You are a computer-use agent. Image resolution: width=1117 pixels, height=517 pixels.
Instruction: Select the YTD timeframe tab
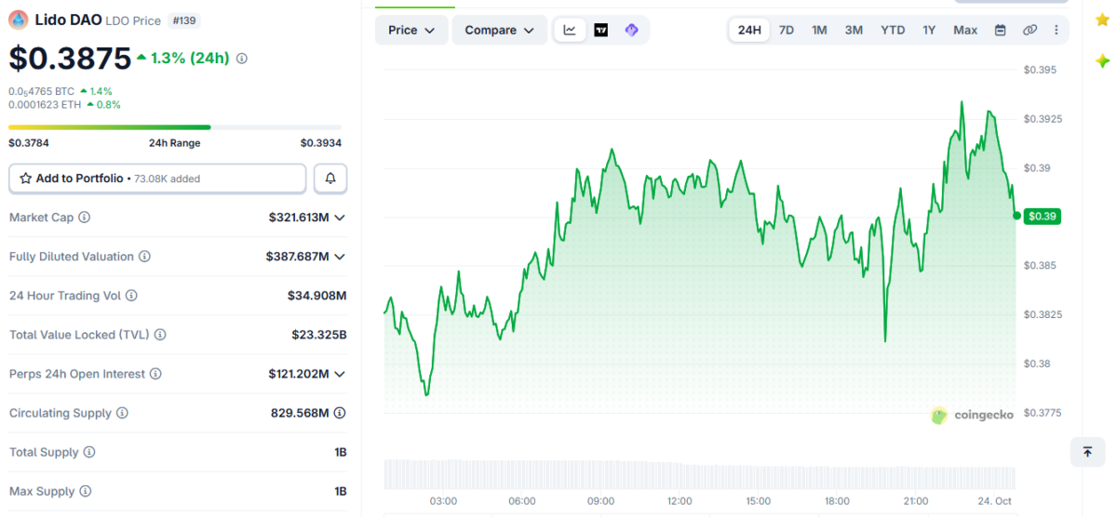pyautogui.click(x=893, y=30)
